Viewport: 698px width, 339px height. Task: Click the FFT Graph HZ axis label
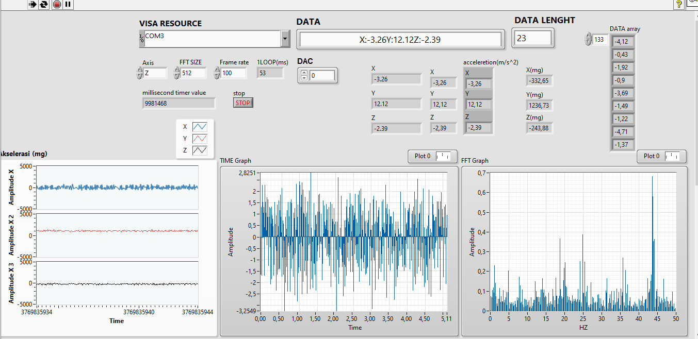tap(583, 327)
